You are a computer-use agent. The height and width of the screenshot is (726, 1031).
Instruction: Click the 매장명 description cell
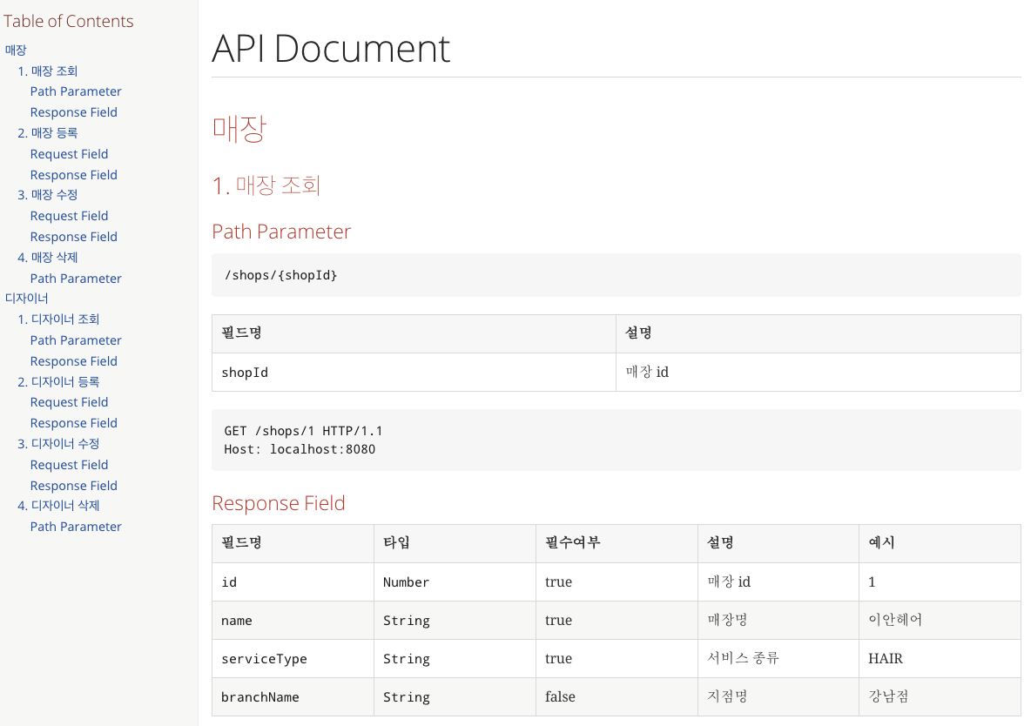(x=778, y=620)
